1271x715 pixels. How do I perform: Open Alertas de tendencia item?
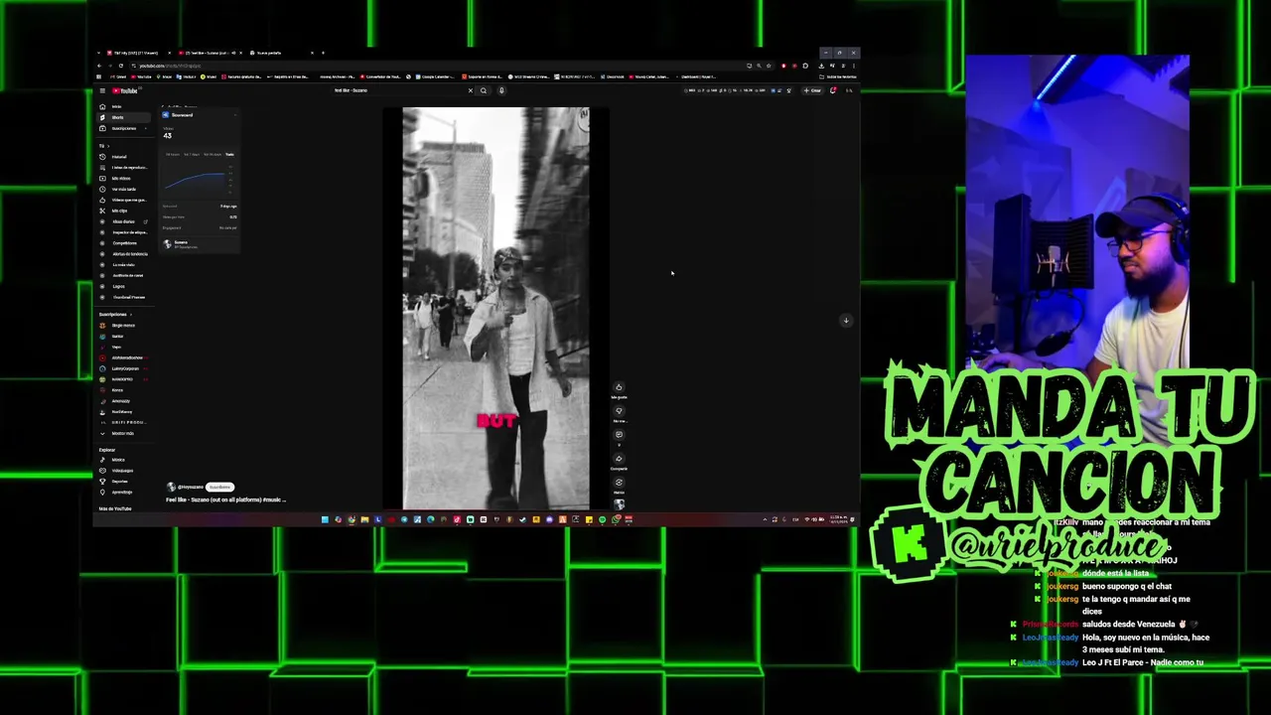pos(123,254)
